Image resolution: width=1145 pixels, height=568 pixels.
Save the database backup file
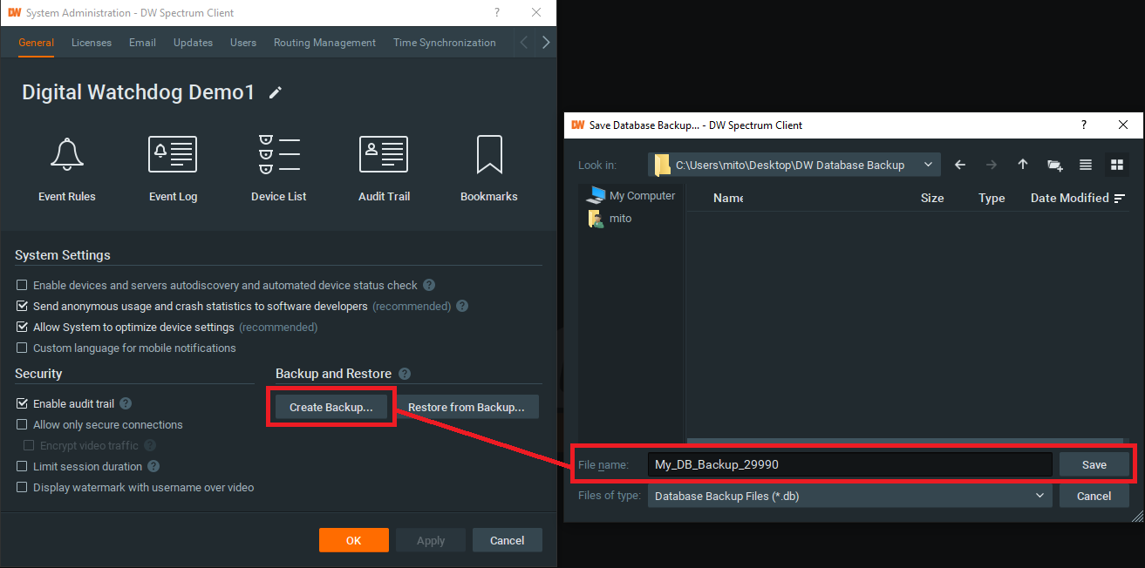click(1094, 464)
